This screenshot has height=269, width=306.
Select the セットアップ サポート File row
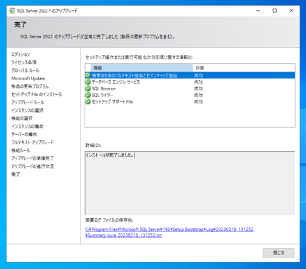190,102
